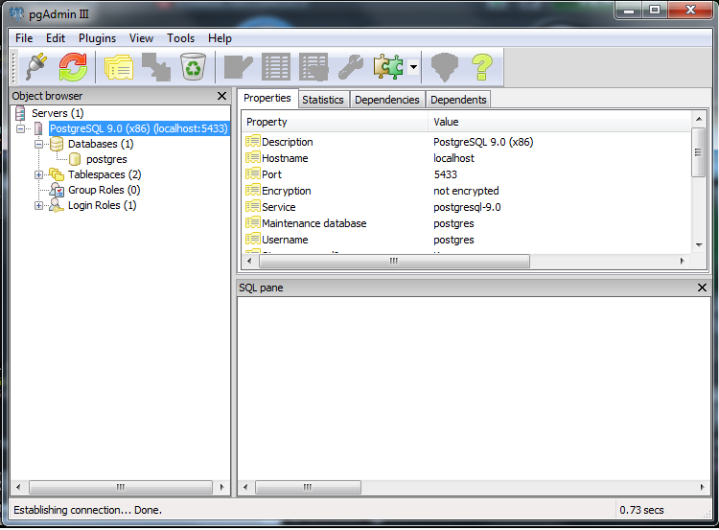
Task: Refresh the selected object with the red-green arrows icon
Action: (73, 67)
